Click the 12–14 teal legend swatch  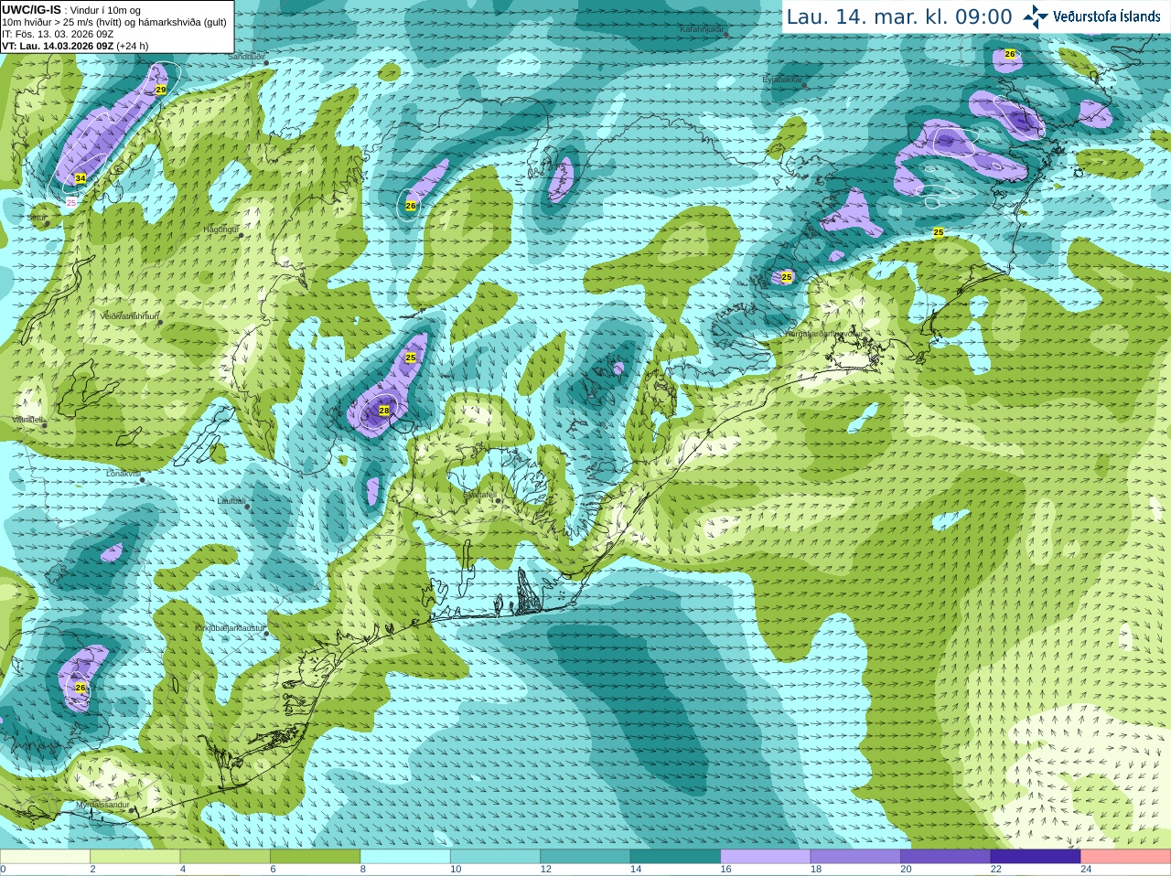pyautogui.click(x=585, y=857)
